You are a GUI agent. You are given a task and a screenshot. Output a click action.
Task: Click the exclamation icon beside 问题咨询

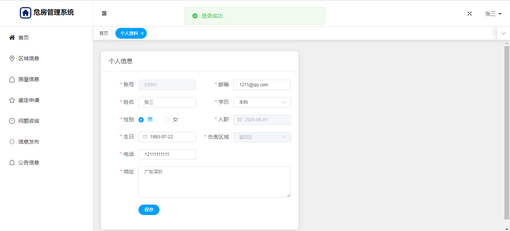coord(12,121)
